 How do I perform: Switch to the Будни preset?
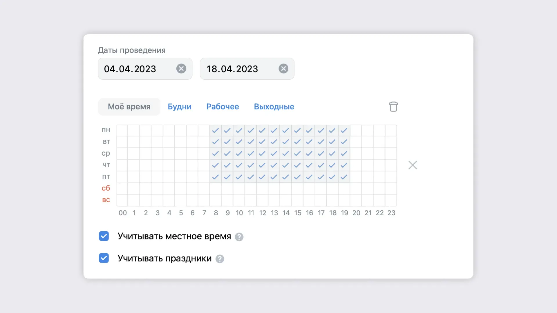[x=180, y=107]
